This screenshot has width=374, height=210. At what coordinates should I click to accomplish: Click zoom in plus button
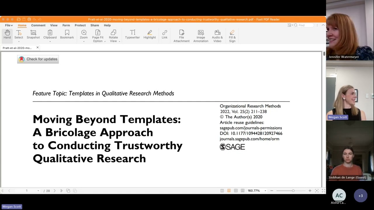click(x=310, y=191)
